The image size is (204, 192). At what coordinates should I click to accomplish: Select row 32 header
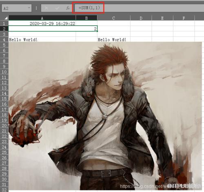[x=4, y=190]
